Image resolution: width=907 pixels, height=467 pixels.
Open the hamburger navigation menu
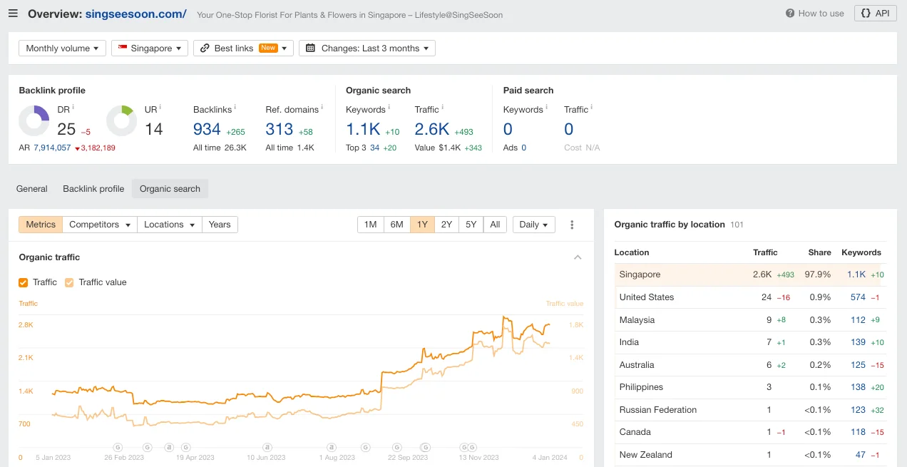pos(13,14)
